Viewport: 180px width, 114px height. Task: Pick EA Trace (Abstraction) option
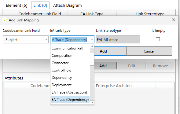pyautogui.click(x=70, y=92)
